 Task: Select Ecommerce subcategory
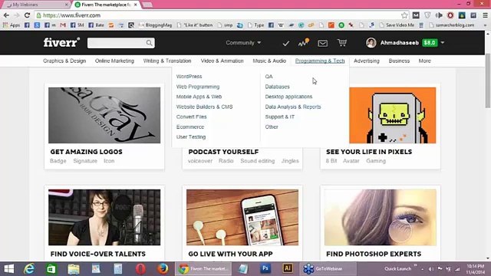click(x=190, y=127)
